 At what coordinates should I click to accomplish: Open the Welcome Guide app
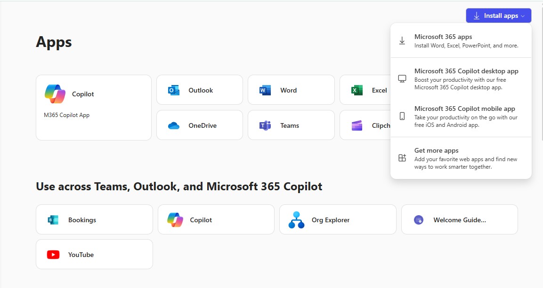tap(459, 219)
